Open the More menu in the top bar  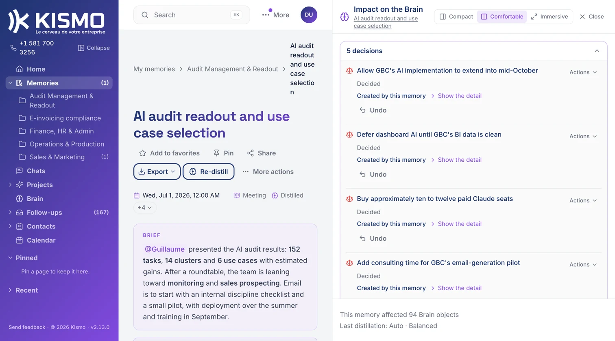(x=275, y=15)
